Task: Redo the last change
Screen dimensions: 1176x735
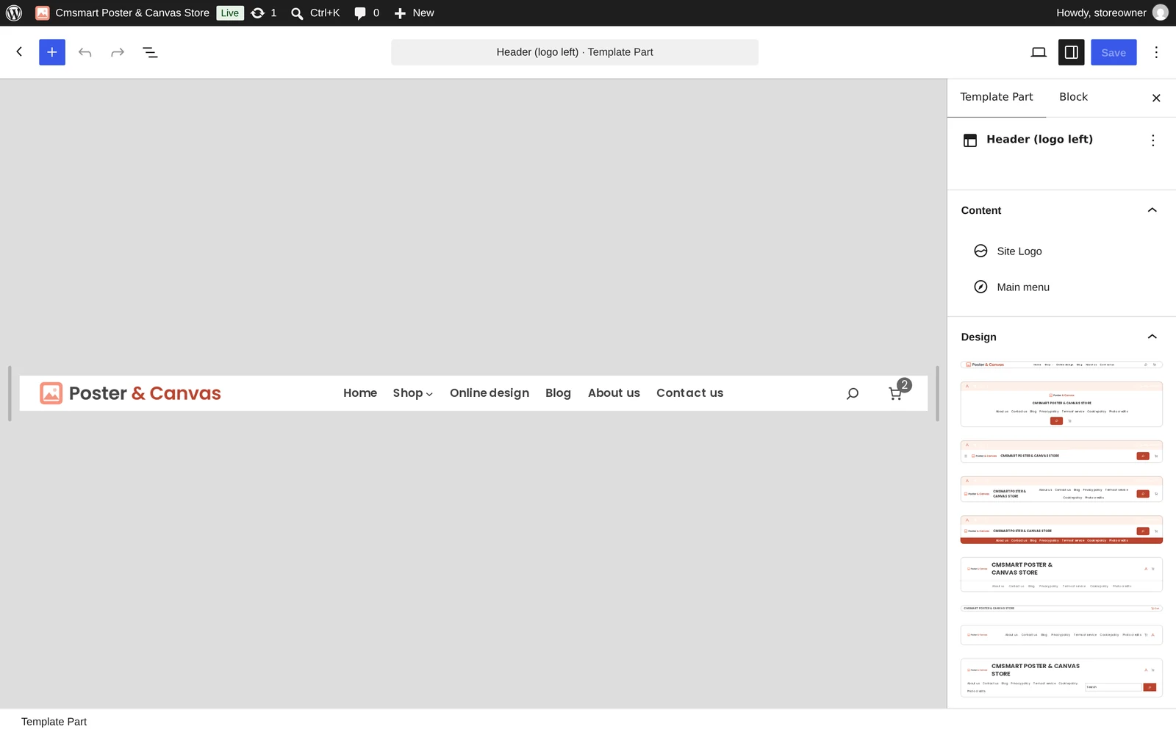Action: (118, 52)
